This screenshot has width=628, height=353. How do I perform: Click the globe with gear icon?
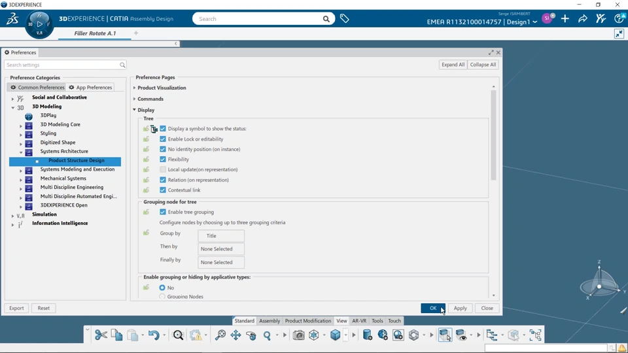[x=383, y=335]
